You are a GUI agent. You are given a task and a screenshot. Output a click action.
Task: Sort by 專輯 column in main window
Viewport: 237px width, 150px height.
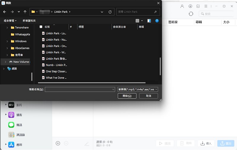199,22
